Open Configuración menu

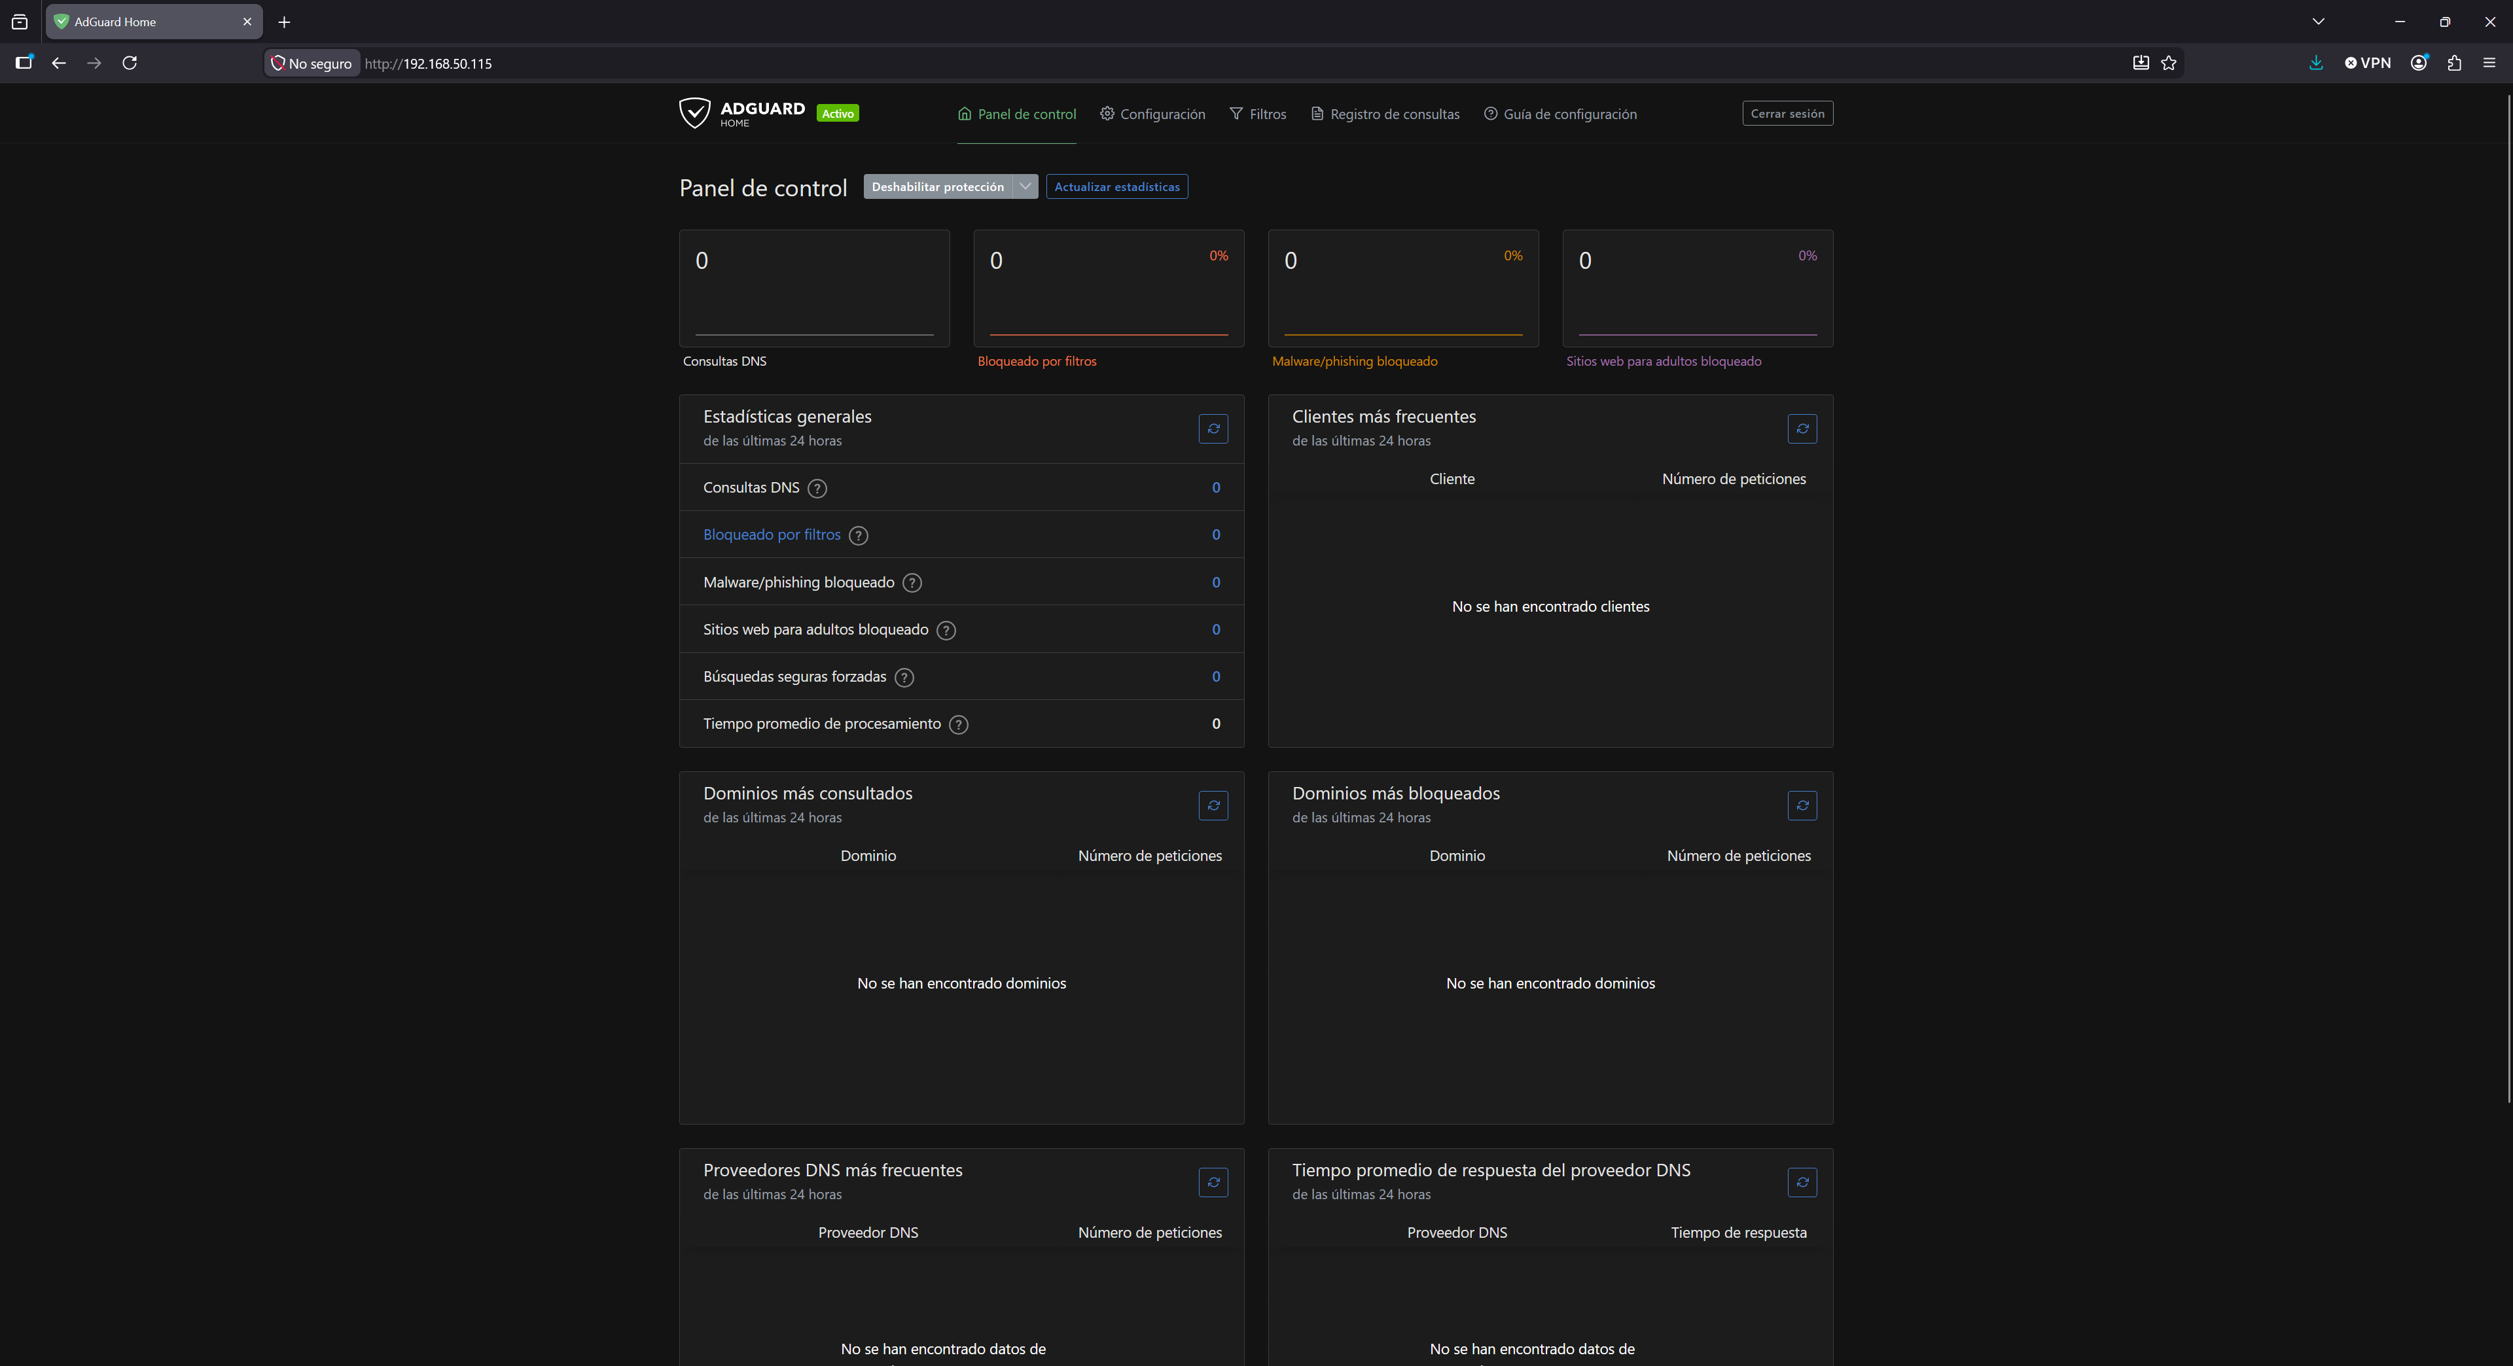coord(1152,114)
